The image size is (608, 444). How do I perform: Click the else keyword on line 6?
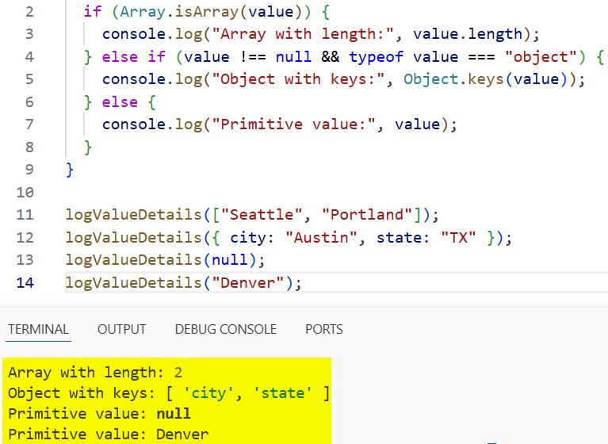pyautogui.click(x=120, y=102)
